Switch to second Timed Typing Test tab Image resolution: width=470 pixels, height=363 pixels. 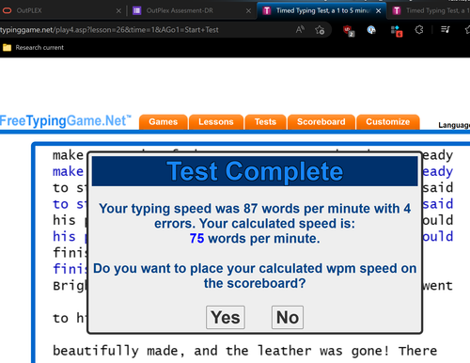coord(430,10)
